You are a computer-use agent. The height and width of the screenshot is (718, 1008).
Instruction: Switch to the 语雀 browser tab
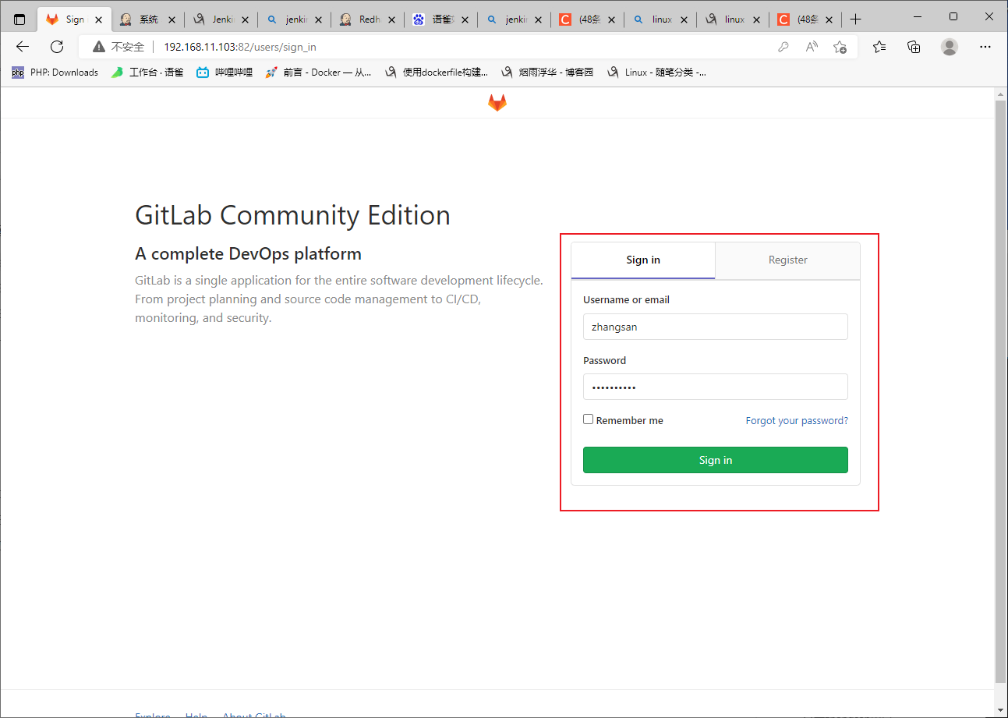pyautogui.click(x=440, y=19)
